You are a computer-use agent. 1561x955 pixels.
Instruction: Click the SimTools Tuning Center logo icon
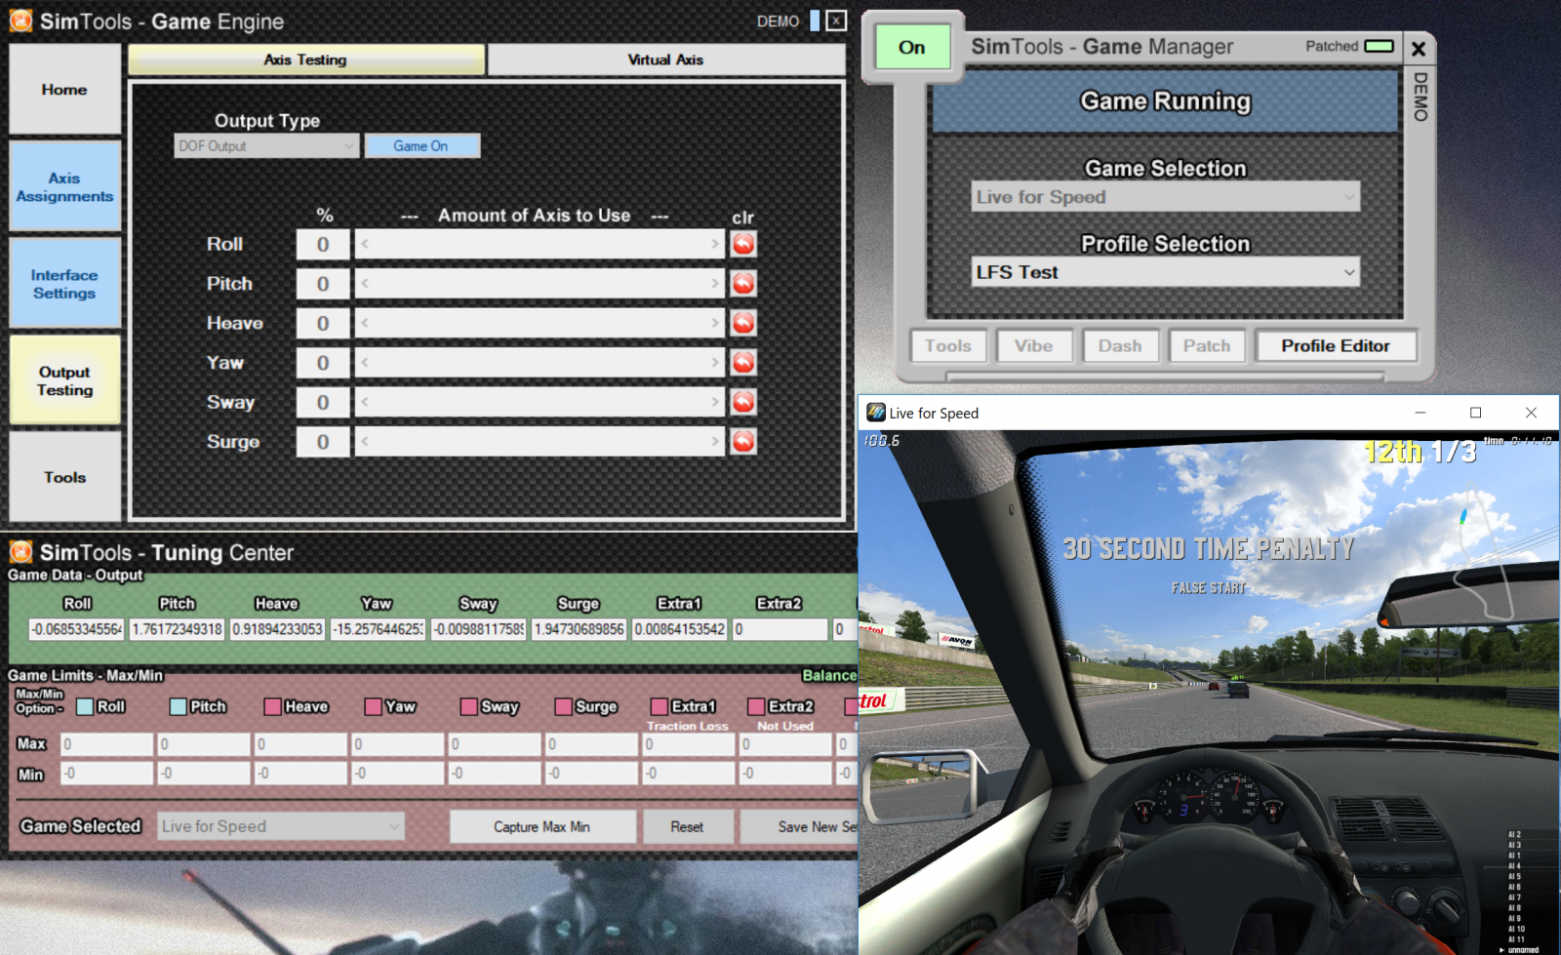tap(20, 552)
